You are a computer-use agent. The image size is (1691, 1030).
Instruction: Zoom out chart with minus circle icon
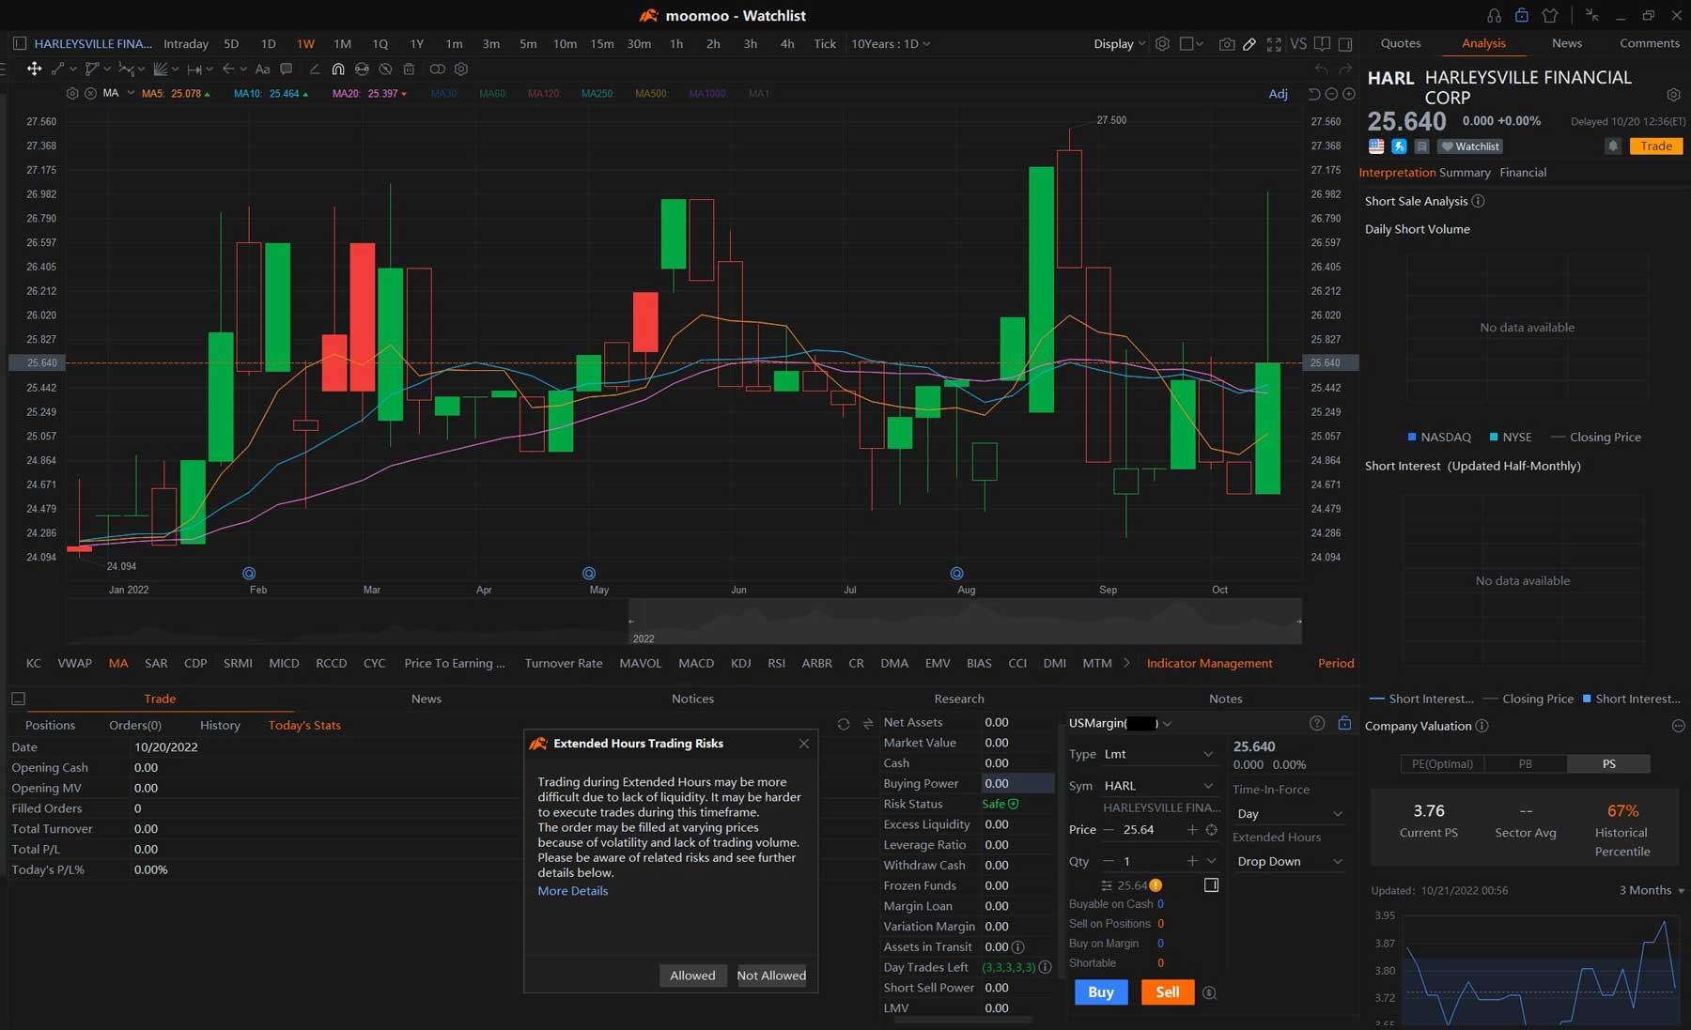(1331, 94)
